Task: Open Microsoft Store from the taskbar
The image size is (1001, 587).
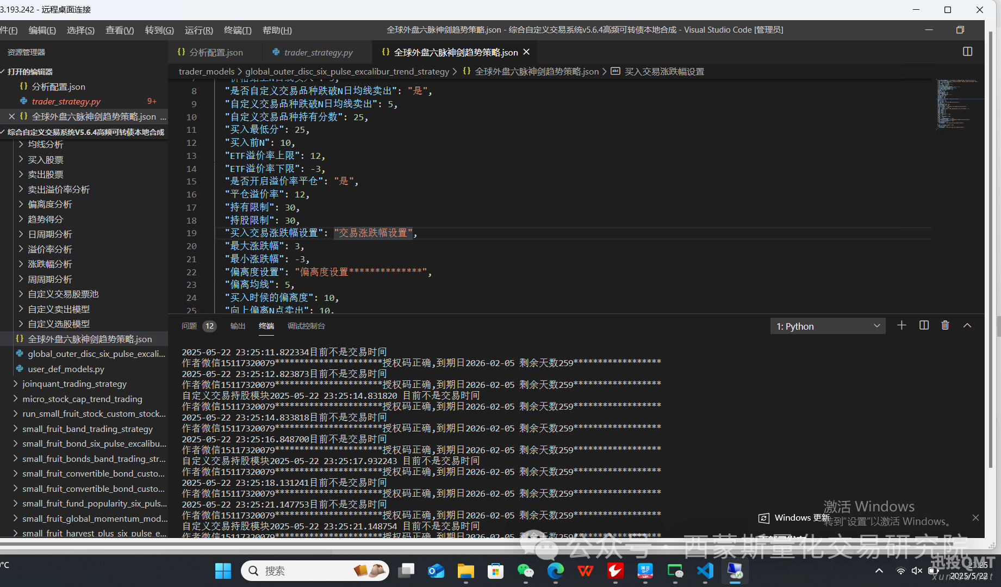Action: (495, 571)
